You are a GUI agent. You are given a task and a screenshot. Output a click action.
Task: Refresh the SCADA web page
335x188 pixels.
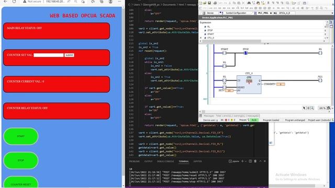tap(14, 2)
